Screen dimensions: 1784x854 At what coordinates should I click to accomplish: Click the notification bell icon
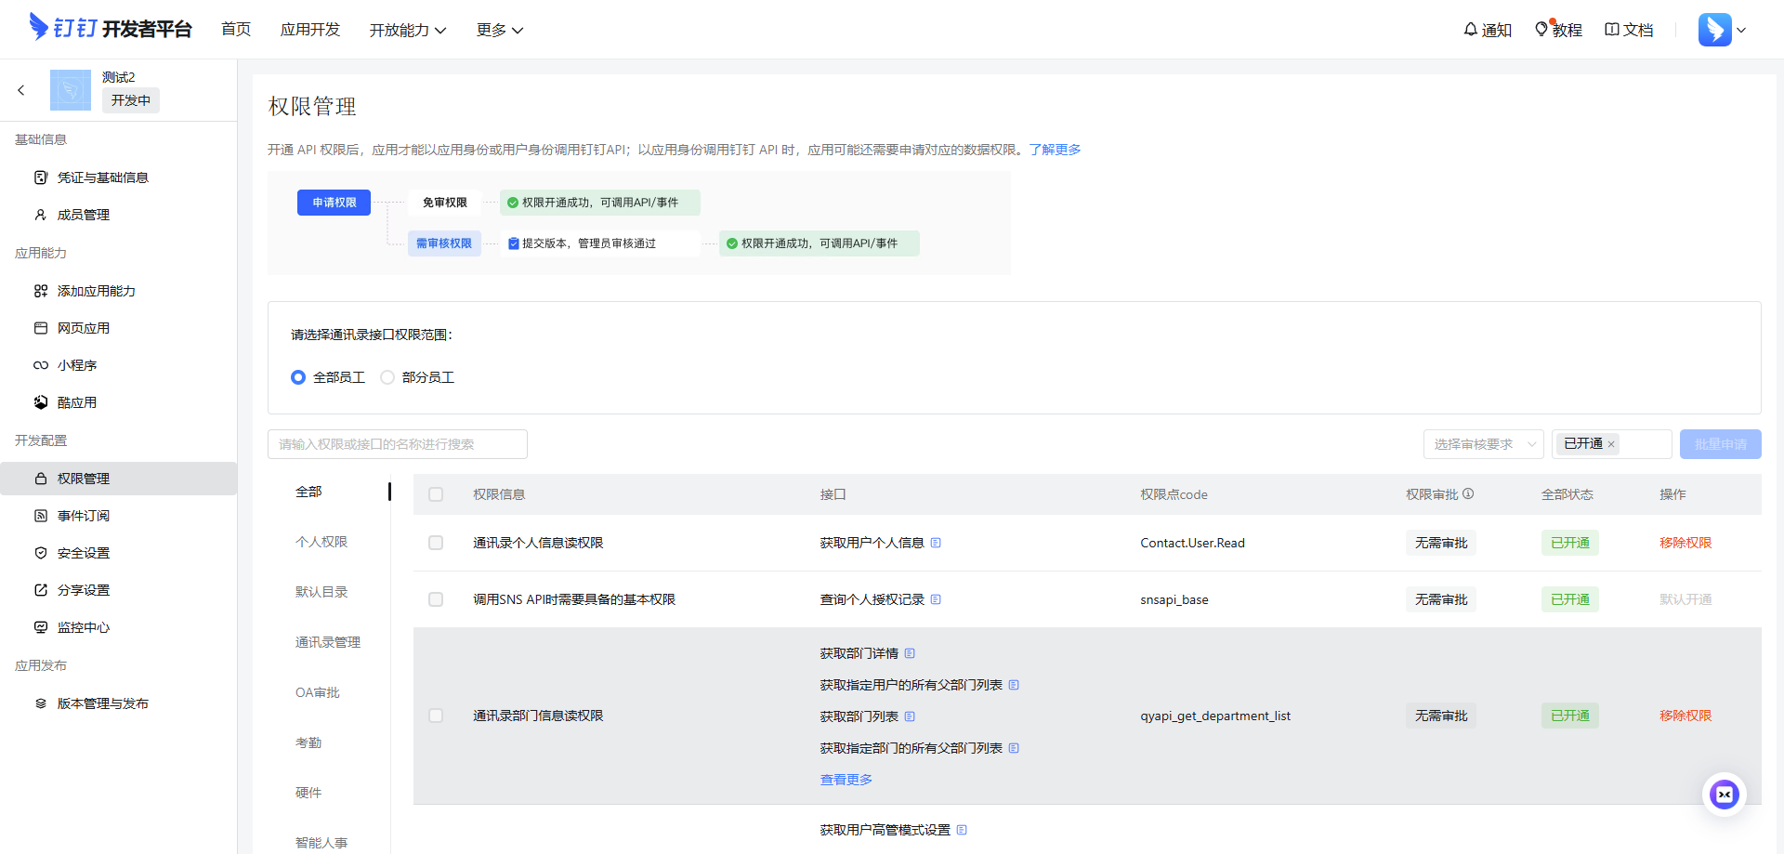[1471, 30]
